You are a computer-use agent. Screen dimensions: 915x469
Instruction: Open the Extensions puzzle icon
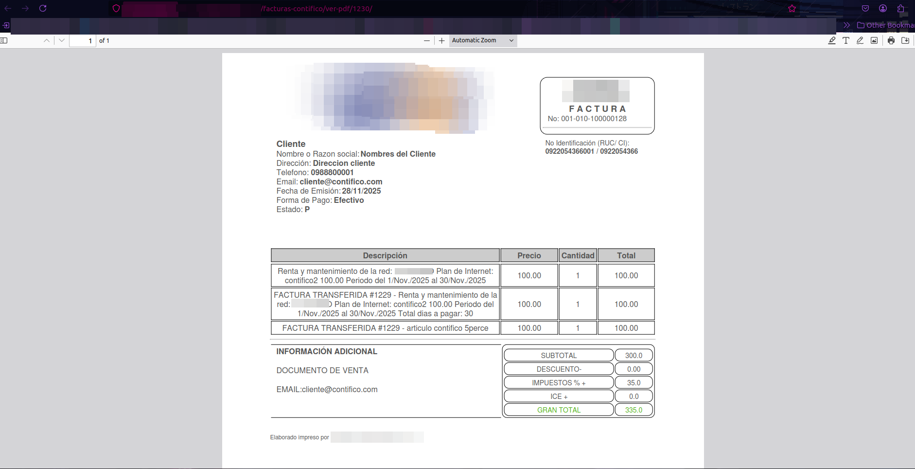[900, 9]
